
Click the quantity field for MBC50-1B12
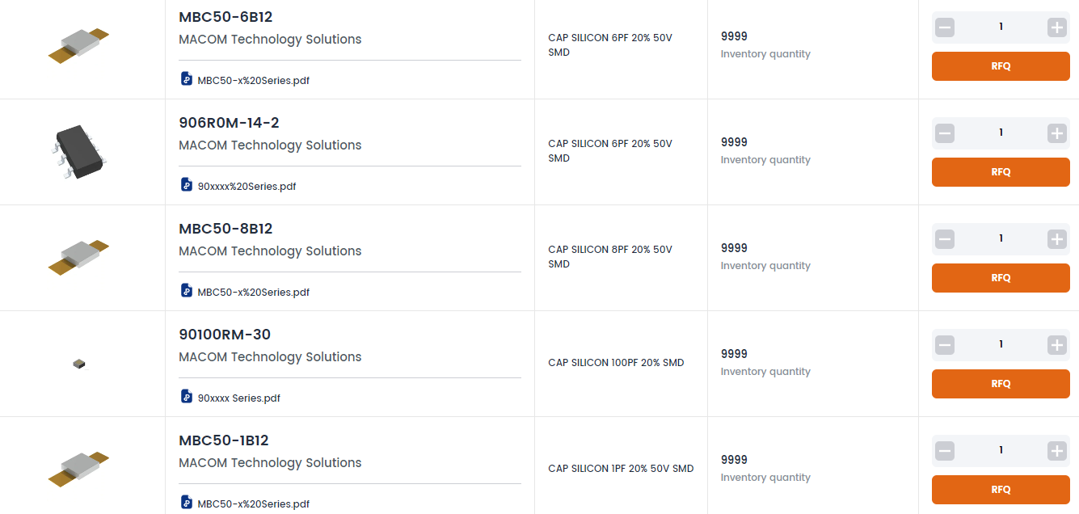click(x=1001, y=451)
